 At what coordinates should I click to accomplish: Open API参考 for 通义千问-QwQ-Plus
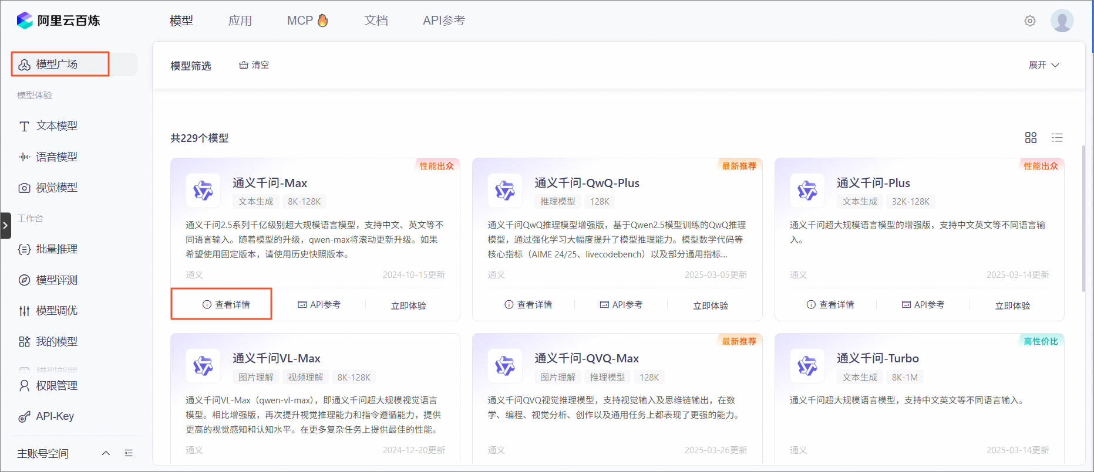tap(621, 305)
